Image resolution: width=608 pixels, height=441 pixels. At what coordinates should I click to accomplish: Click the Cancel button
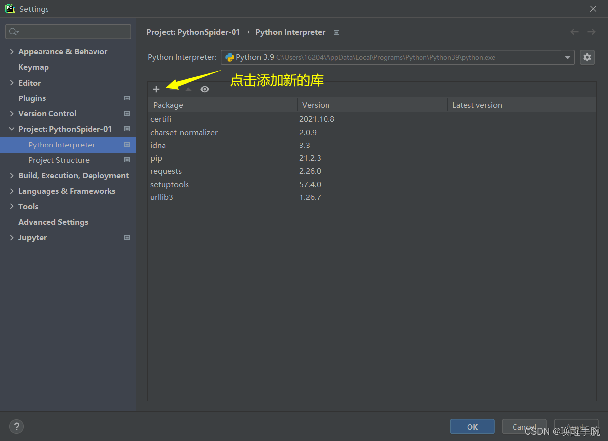click(x=524, y=427)
